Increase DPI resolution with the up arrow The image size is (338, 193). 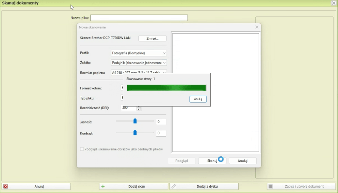(139, 107)
